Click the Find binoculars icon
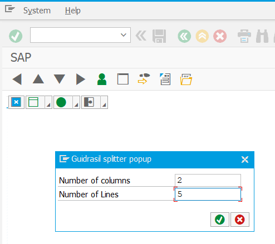 pyautogui.click(x=262, y=36)
